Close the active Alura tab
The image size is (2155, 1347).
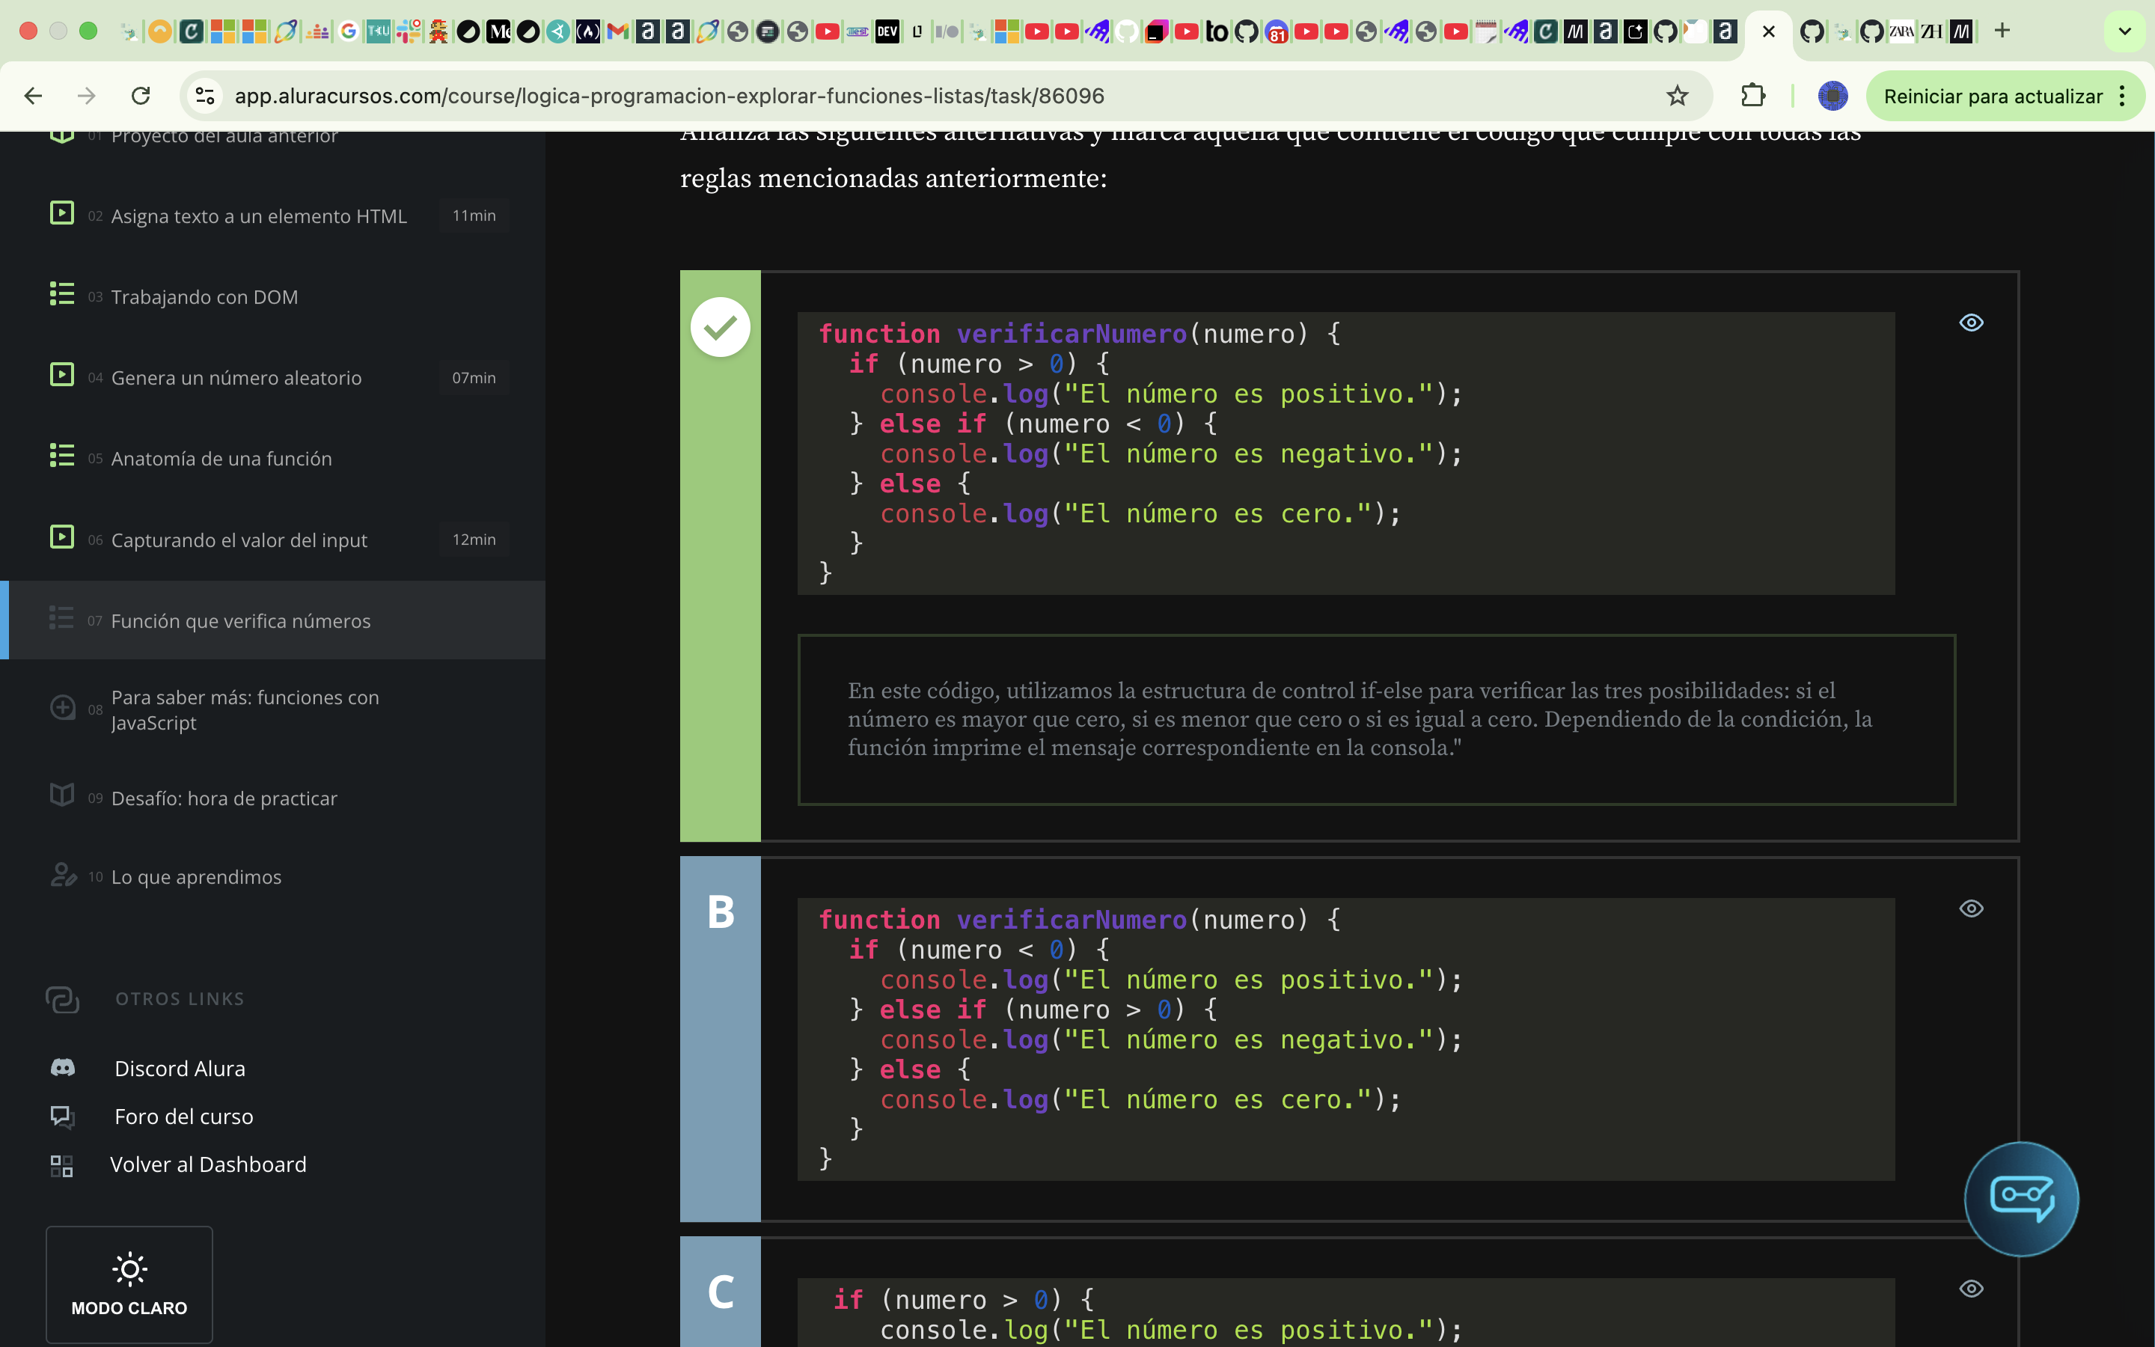1769,31
